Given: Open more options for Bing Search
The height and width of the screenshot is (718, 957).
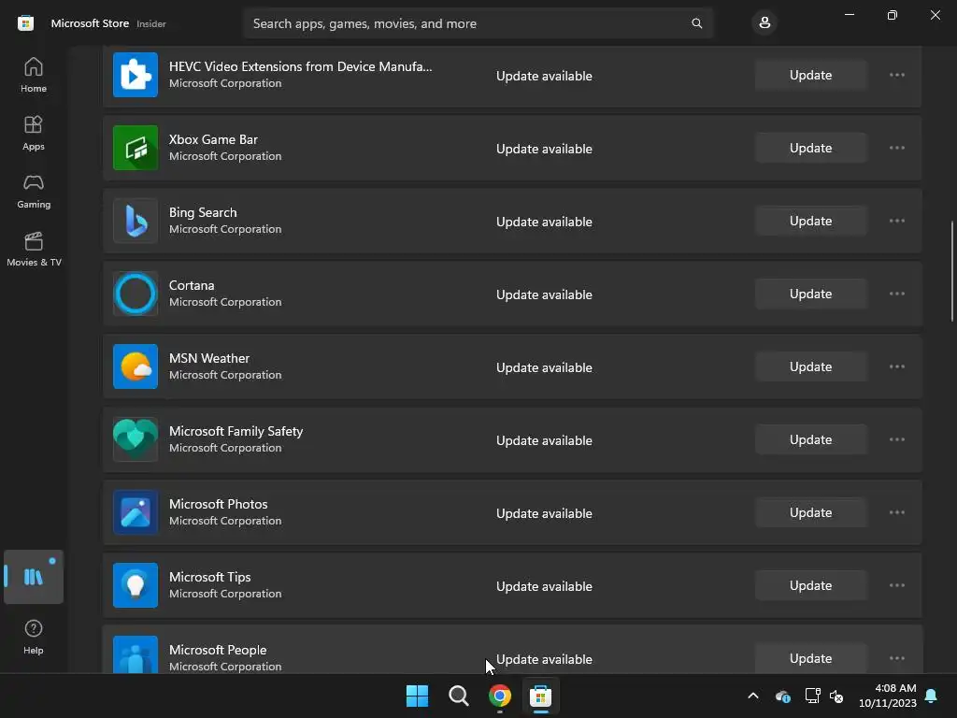Looking at the screenshot, I should coord(897,221).
